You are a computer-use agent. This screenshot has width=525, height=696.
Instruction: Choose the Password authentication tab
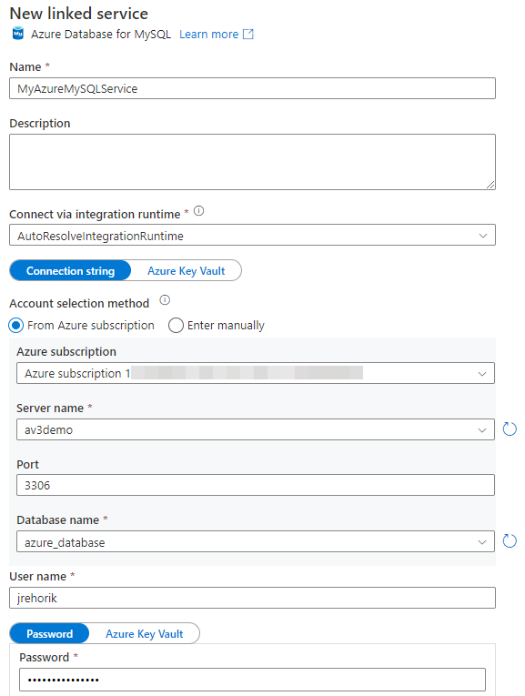click(49, 634)
